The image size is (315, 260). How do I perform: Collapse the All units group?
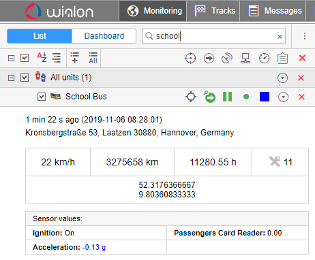point(11,78)
